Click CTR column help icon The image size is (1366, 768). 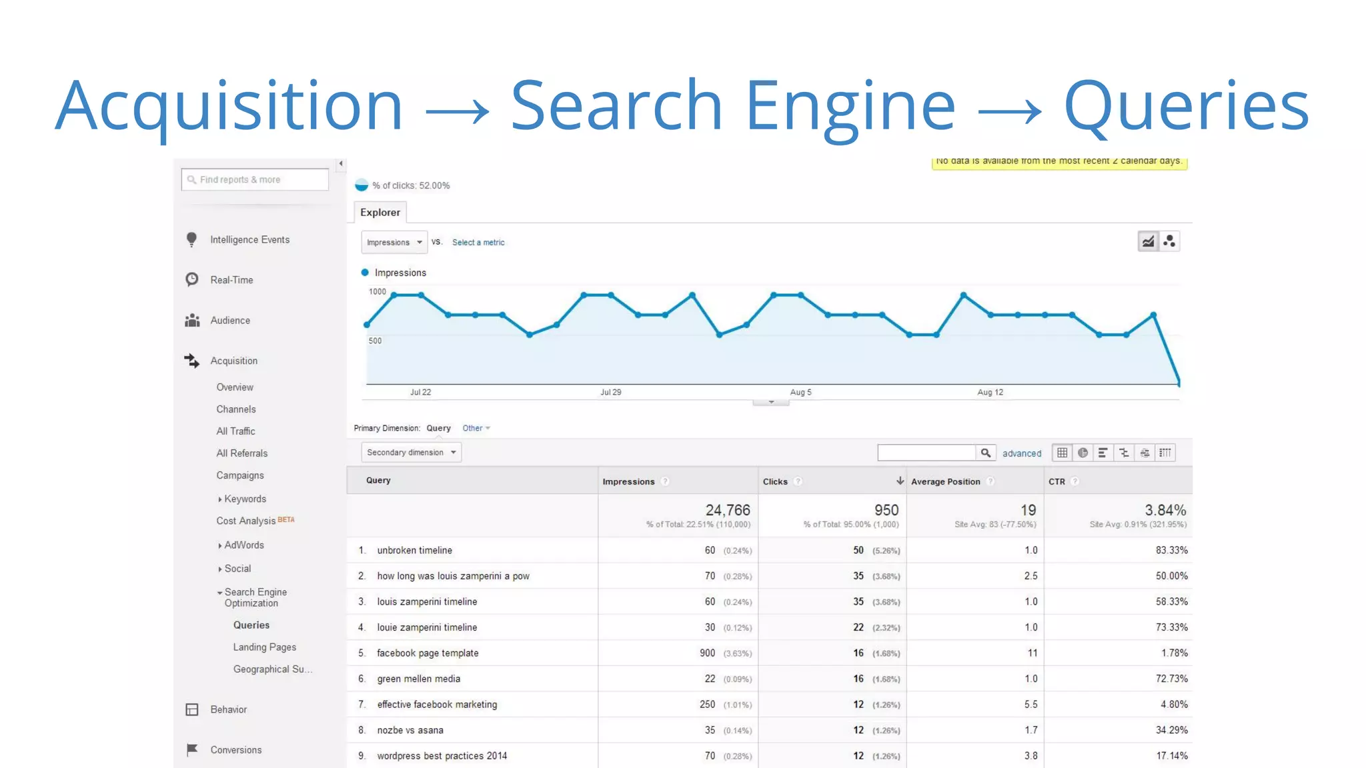click(x=1075, y=481)
